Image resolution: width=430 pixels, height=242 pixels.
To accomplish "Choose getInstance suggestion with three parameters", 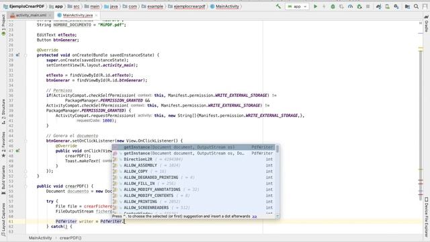I will pos(193,153).
